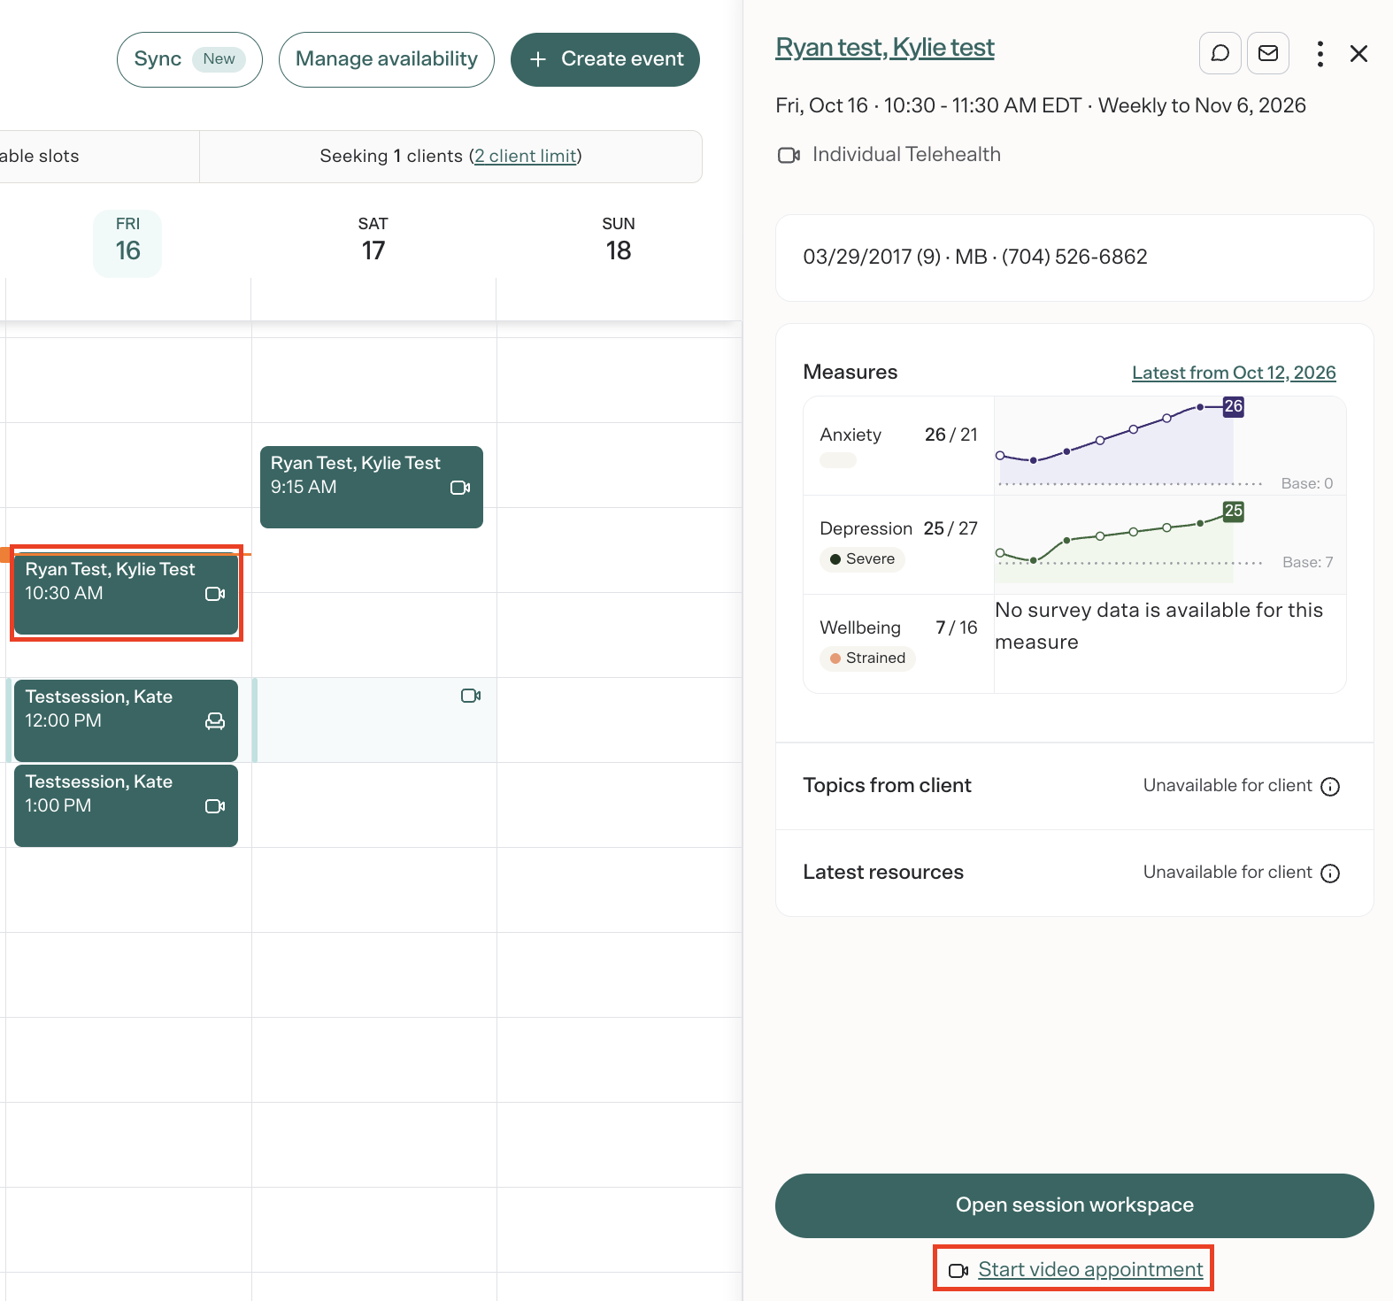Click video icon on the 1:00 PM event
Viewport: 1393px width, 1301px height.
[x=215, y=806]
